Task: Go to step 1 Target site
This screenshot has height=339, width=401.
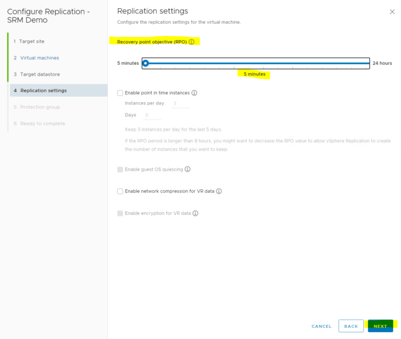Action: click(32, 41)
